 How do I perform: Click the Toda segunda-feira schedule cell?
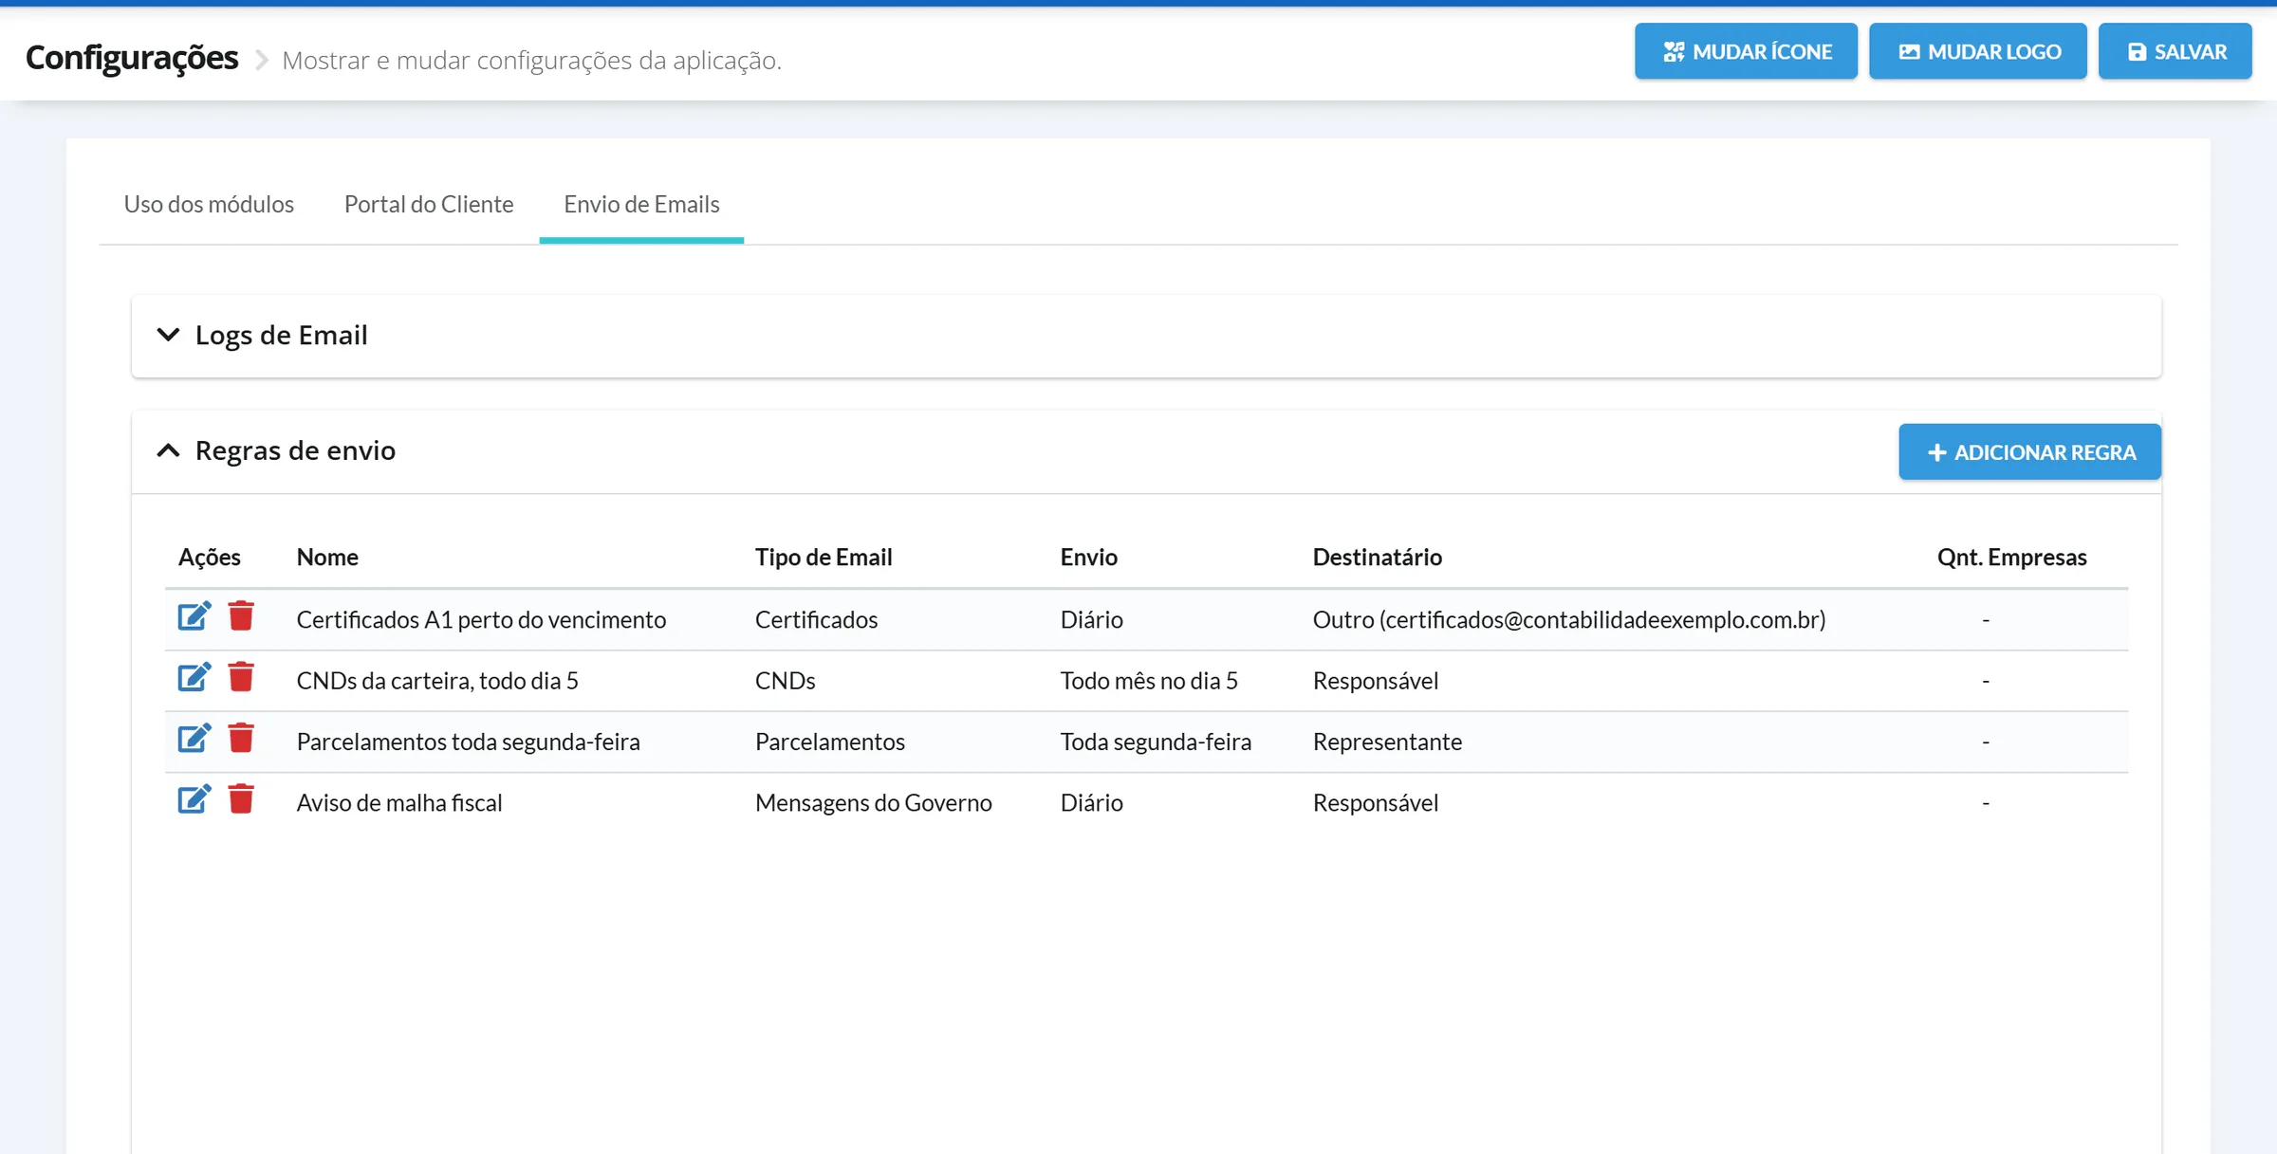1156,742
